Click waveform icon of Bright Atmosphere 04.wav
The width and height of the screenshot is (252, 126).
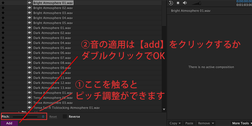click(x=29, y=18)
